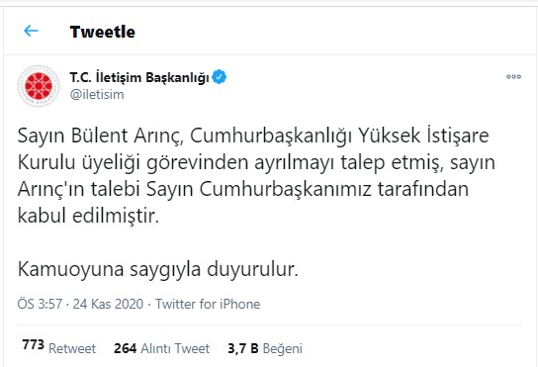Click the words Yüksek İstişare
Image resolution: width=538 pixels, height=367 pixels.
click(x=423, y=136)
